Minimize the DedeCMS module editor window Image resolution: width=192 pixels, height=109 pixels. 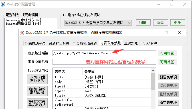coord(153,33)
